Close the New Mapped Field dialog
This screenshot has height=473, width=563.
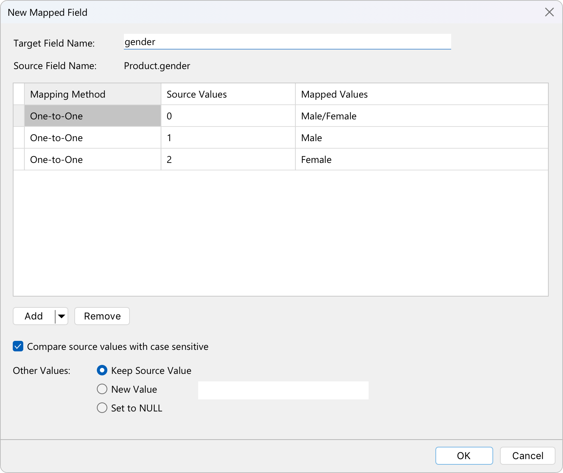(x=549, y=12)
